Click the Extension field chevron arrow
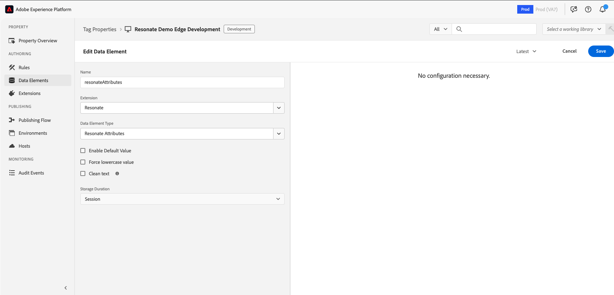The width and height of the screenshot is (614, 295). click(x=279, y=108)
